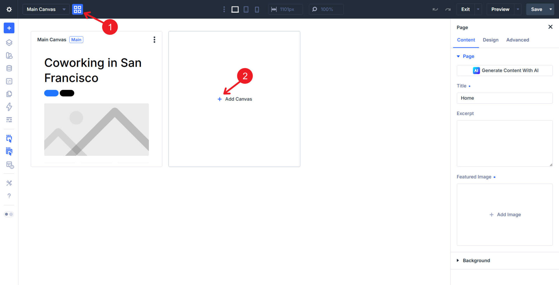Switch to the Advanced tab

tap(518, 40)
